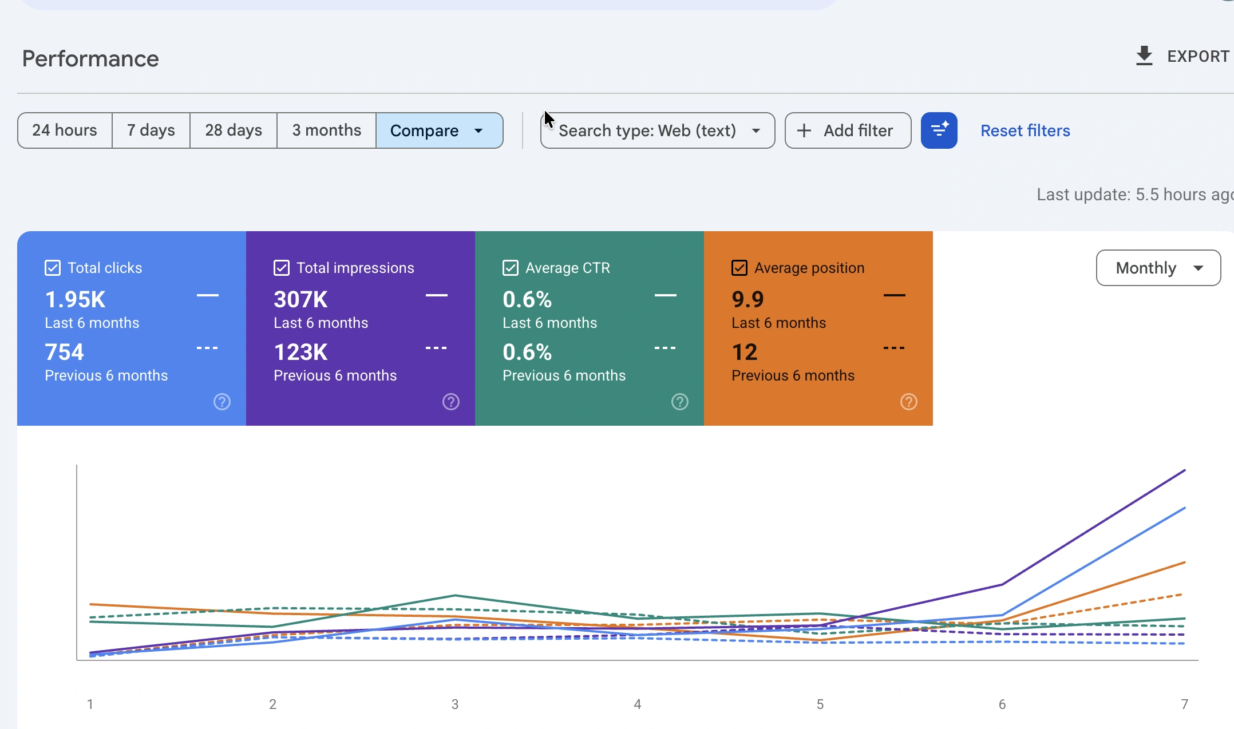Toggle the Average CTR checkbox
This screenshot has height=729, width=1234.
tap(511, 268)
